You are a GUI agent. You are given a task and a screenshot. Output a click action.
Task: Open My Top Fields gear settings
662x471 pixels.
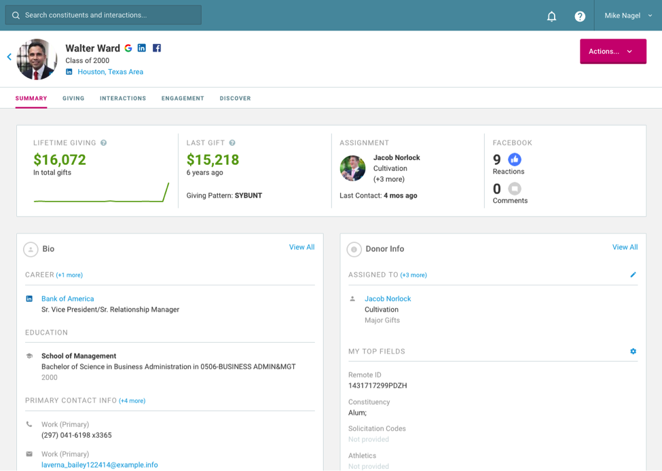pos(633,352)
